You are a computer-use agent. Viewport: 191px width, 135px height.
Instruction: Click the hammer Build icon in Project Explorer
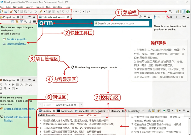coord(26,22)
